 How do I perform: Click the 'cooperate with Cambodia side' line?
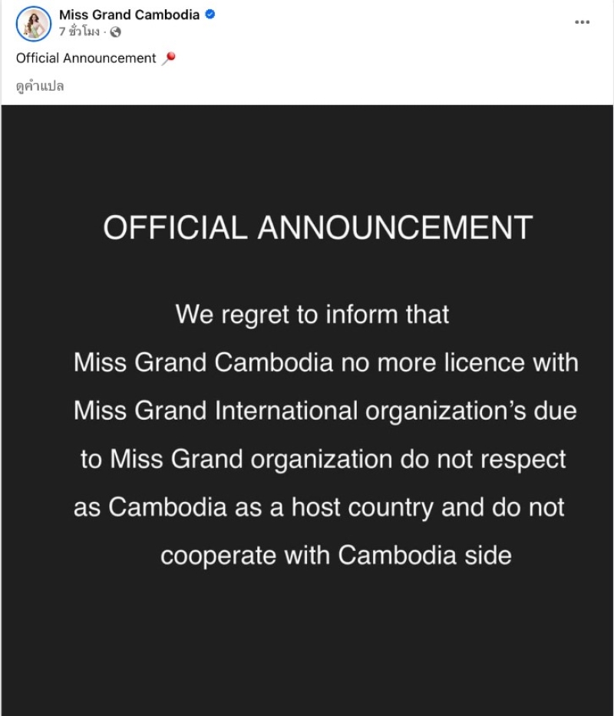(x=335, y=556)
